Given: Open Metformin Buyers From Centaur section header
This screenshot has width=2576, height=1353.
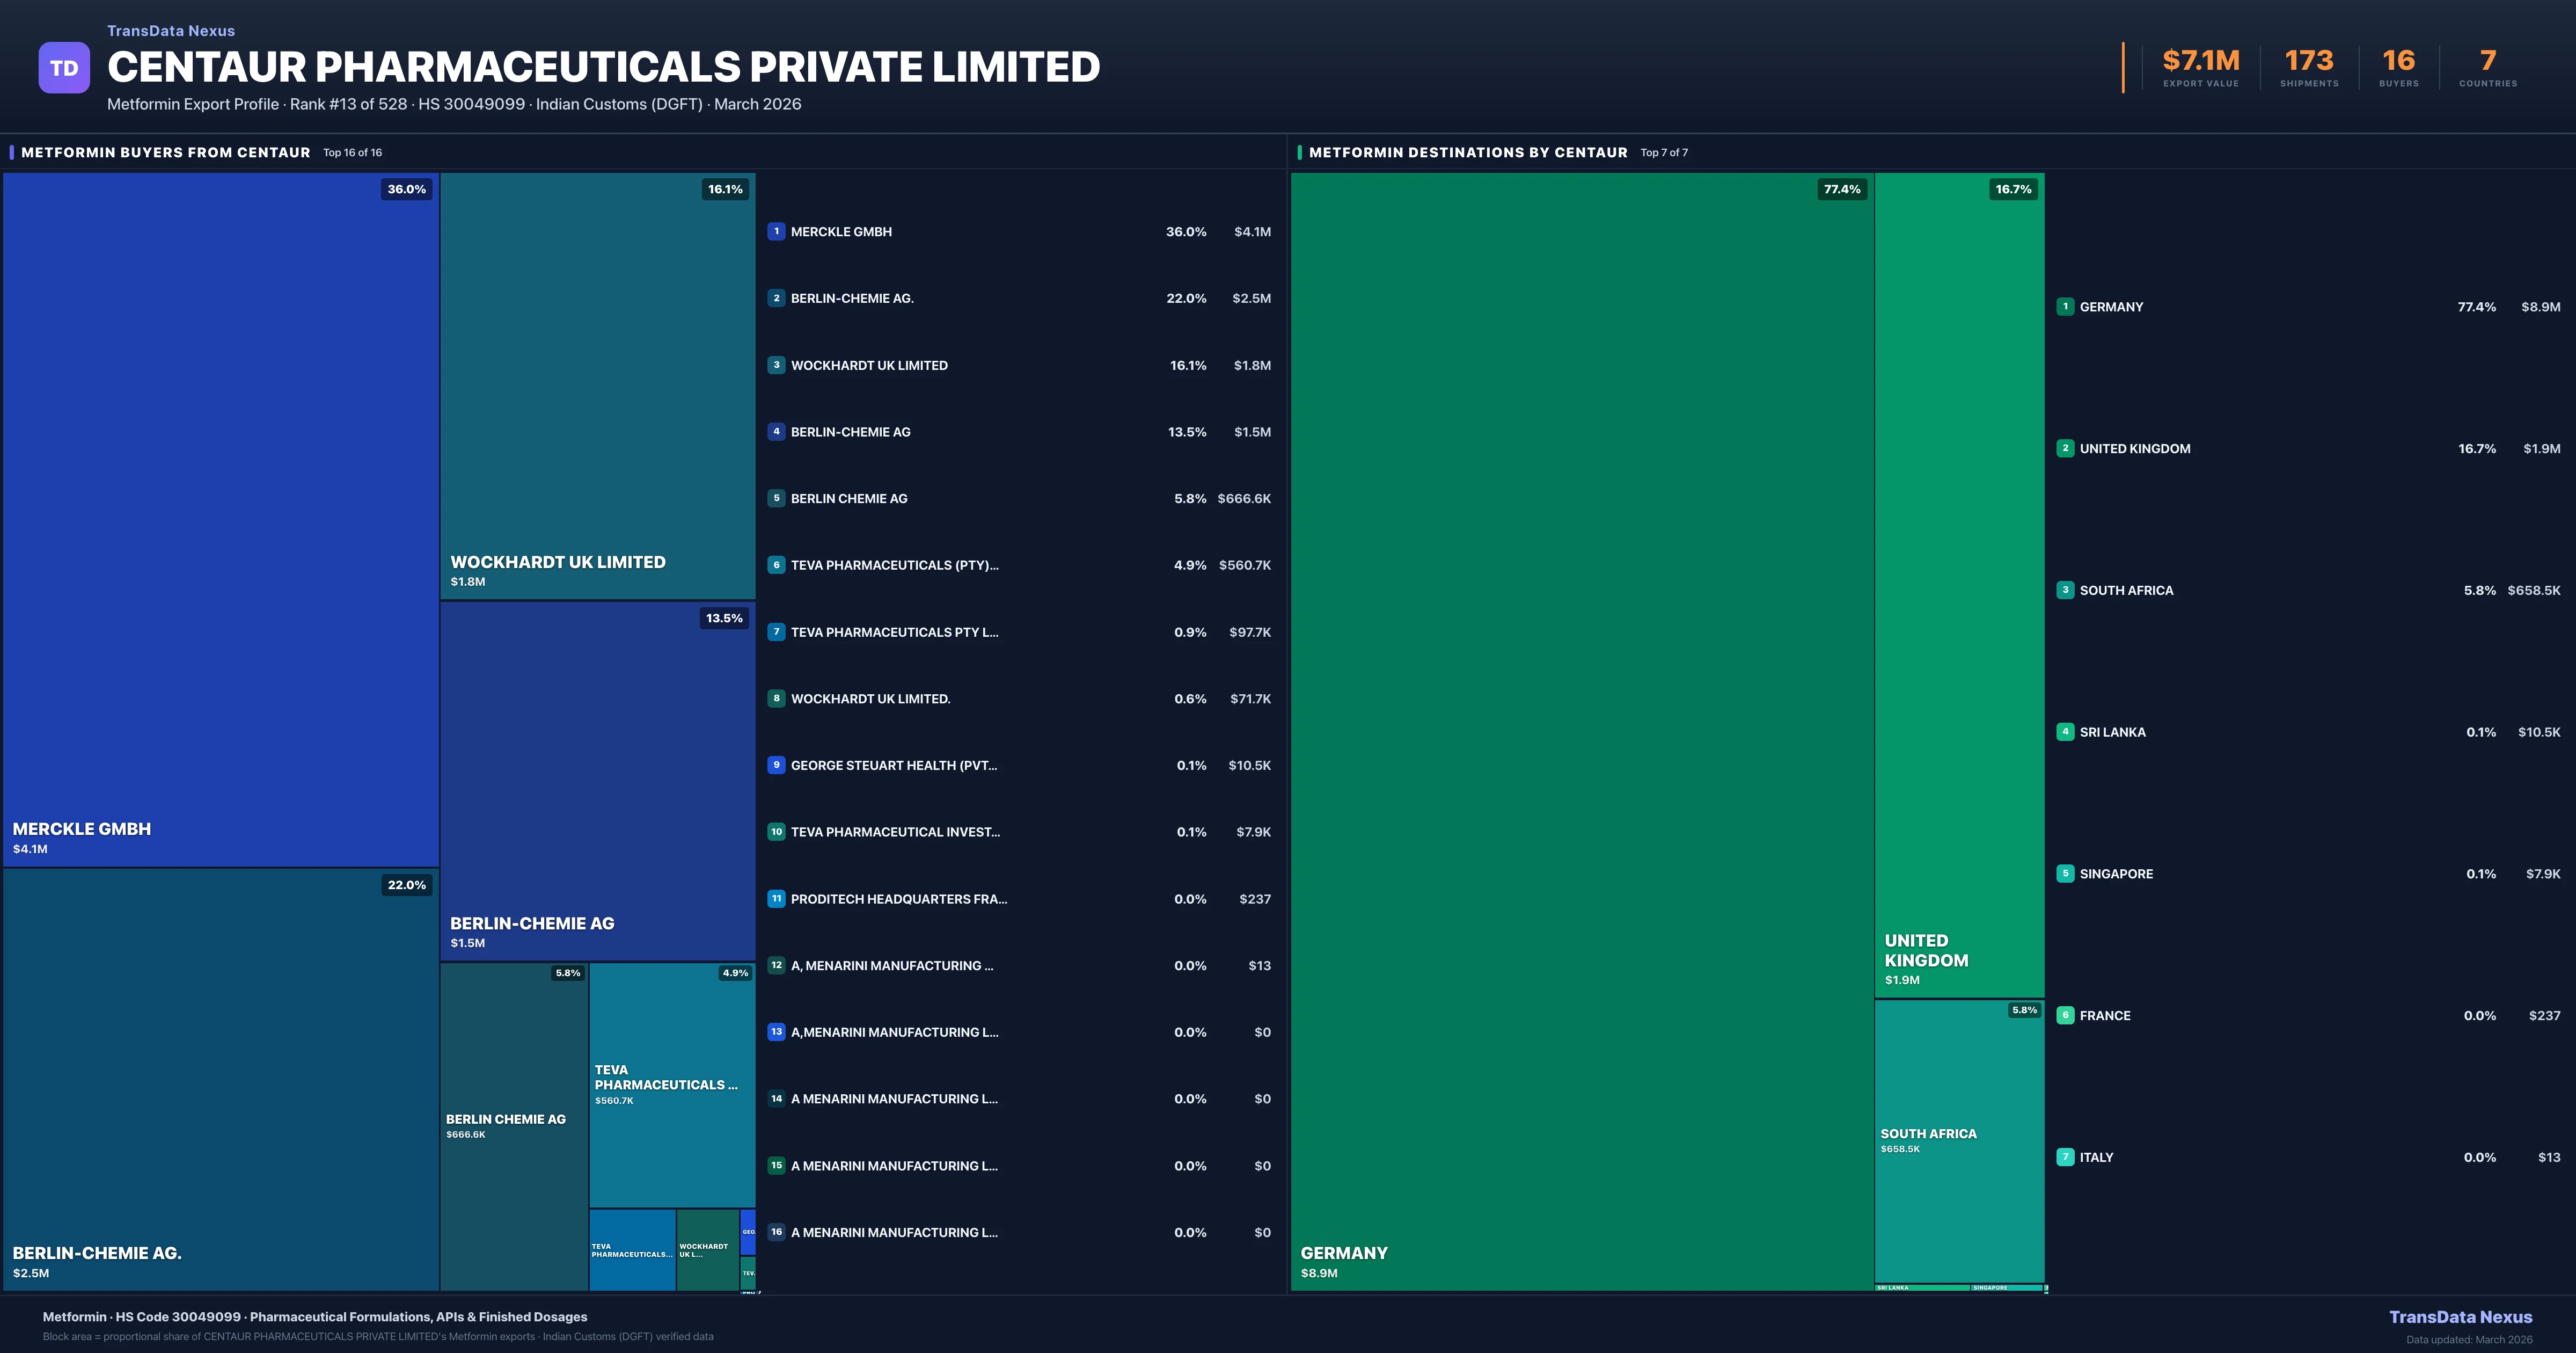Looking at the screenshot, I should 165,152.
